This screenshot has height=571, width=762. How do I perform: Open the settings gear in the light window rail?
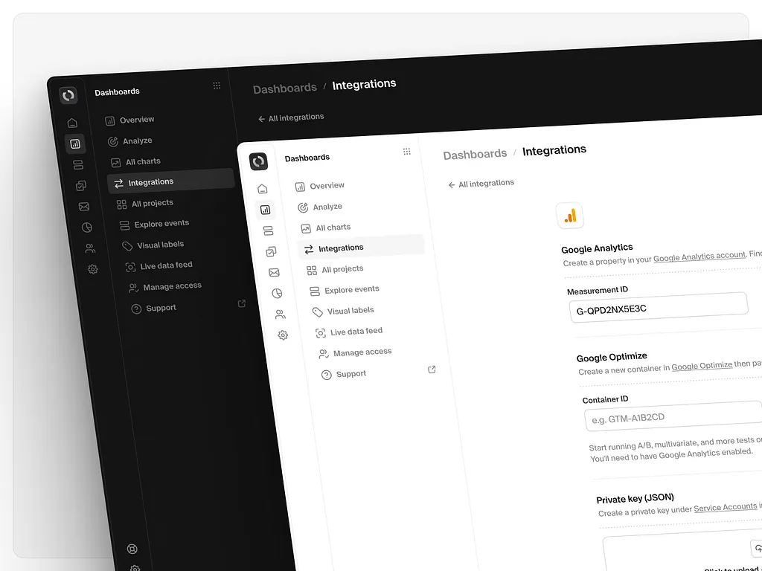pos(283,335)
